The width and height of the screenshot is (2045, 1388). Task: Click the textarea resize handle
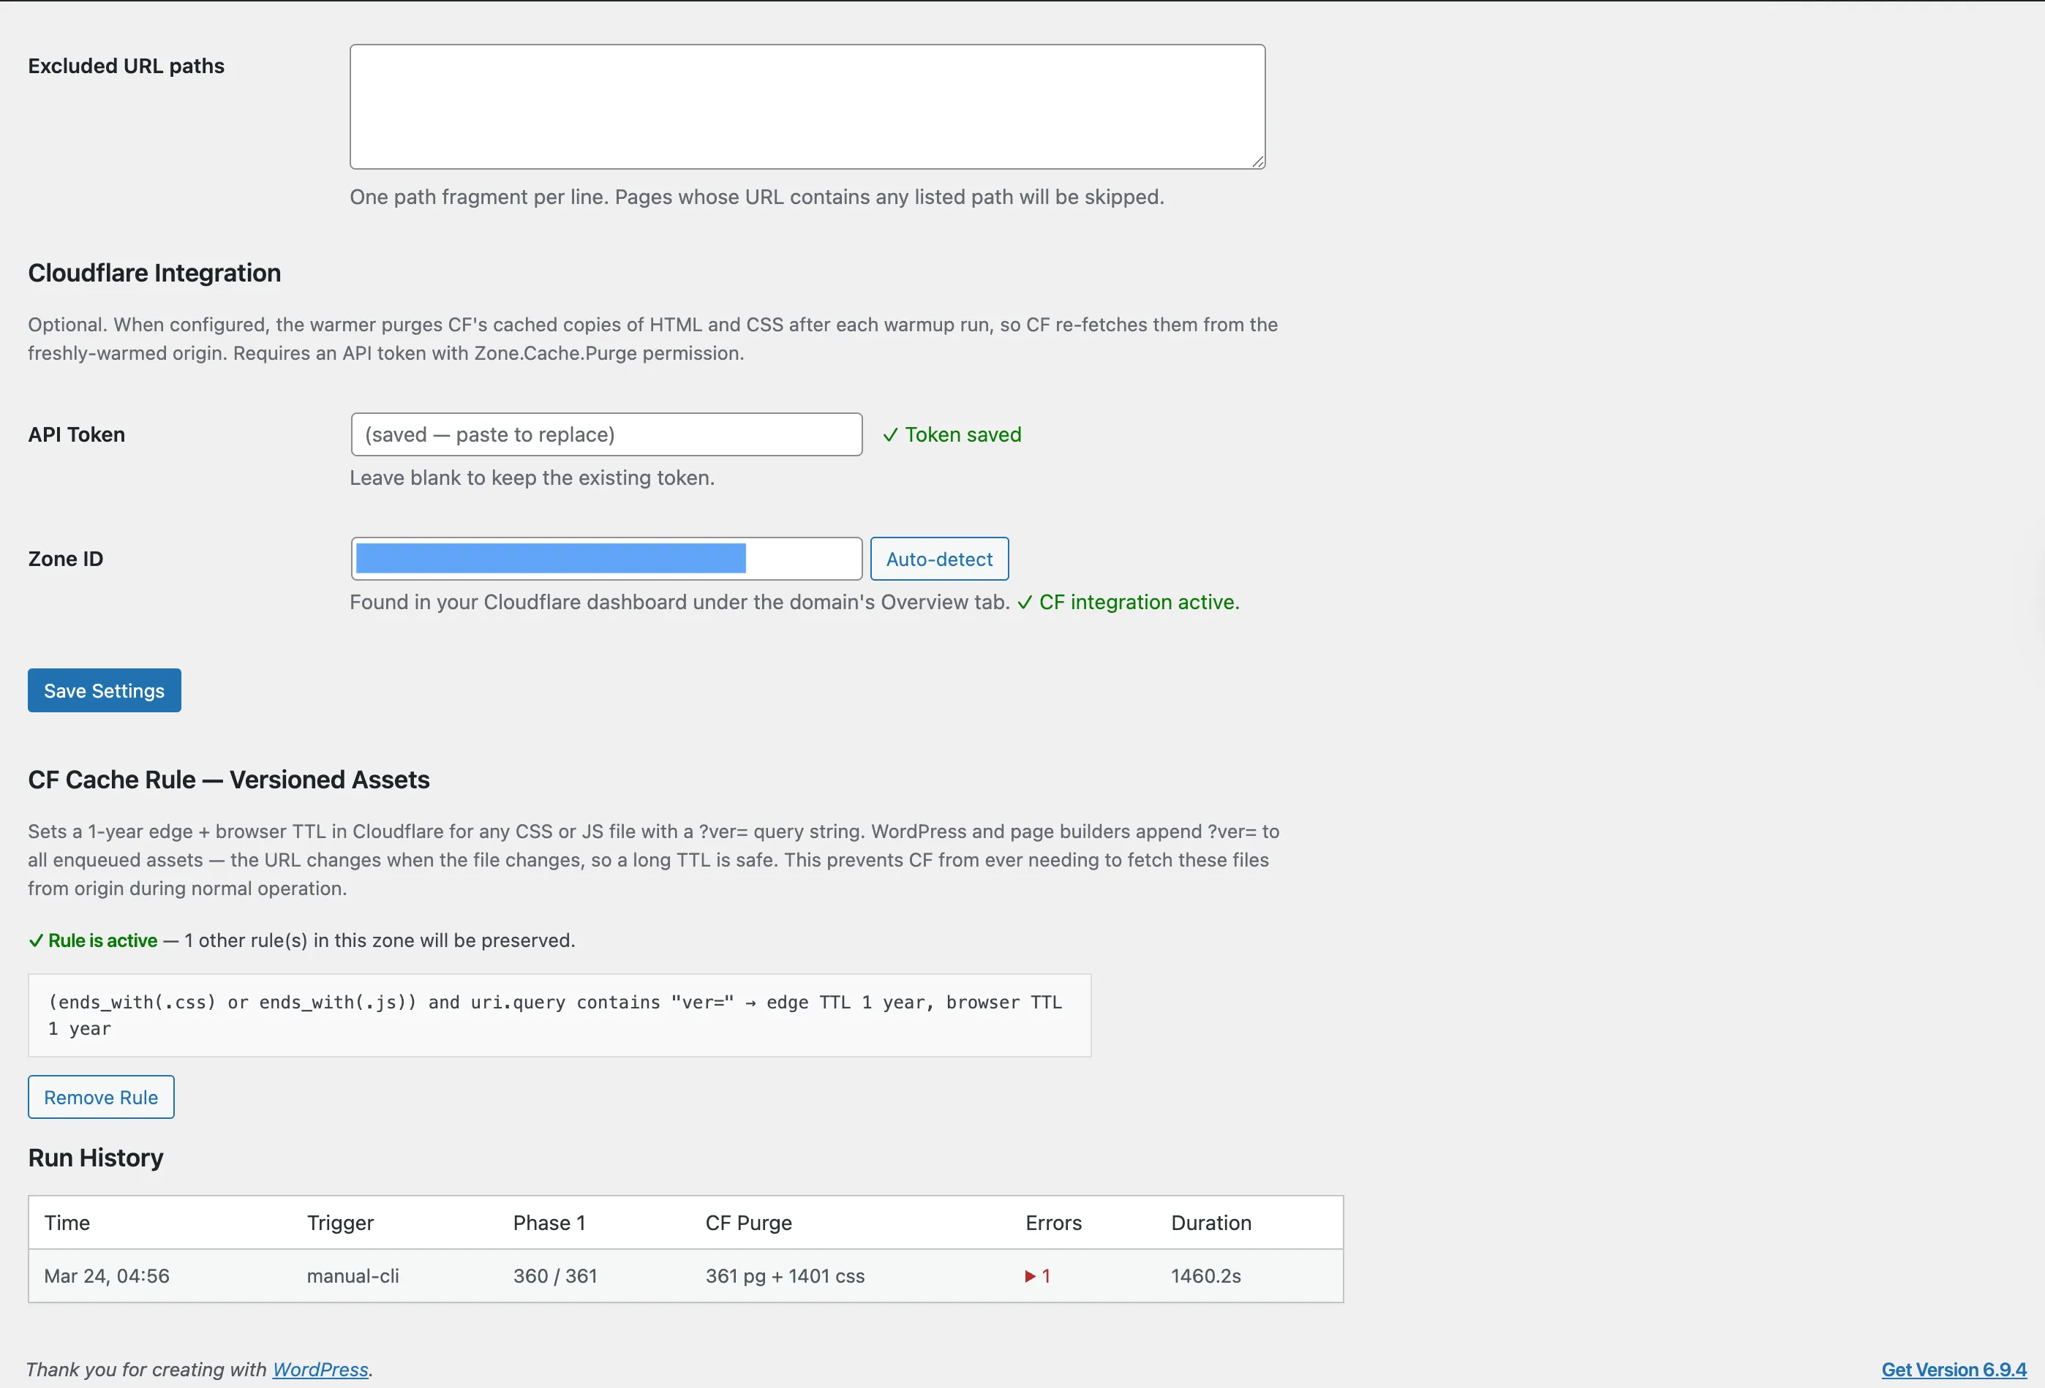tap(1257, 162)
